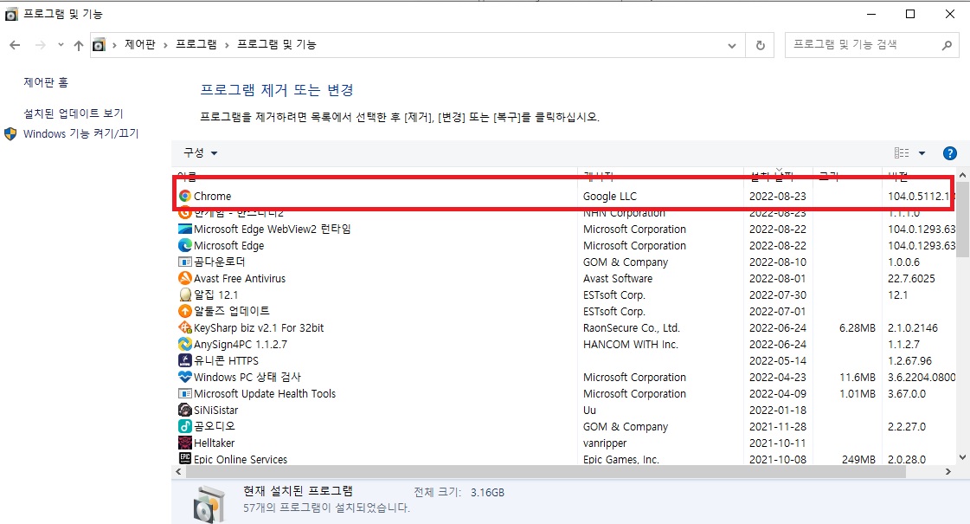Click the 2021-11-28 install date cell
The width and height of the screenshot is (970, 524).
(778, 426)
